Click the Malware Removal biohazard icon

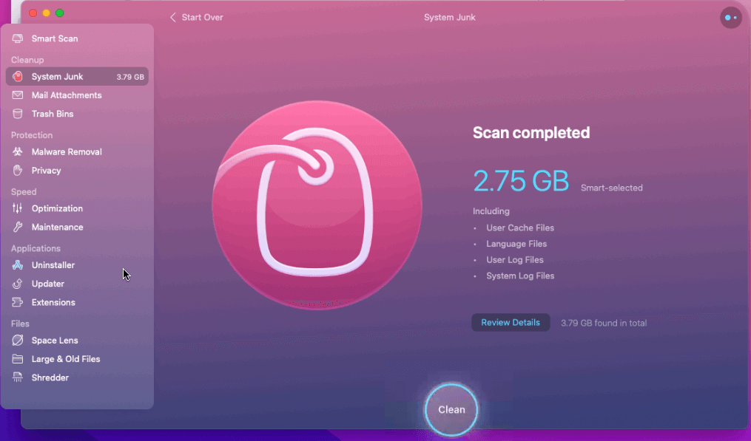tap(17, 151)
